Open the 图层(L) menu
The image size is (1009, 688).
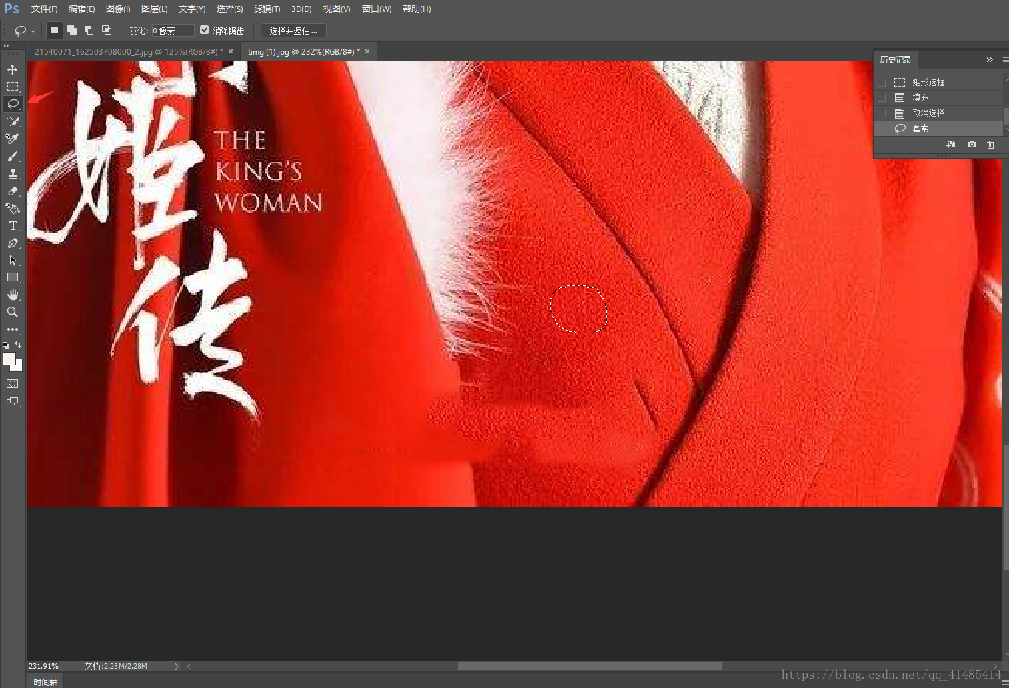tap(154, 9)
